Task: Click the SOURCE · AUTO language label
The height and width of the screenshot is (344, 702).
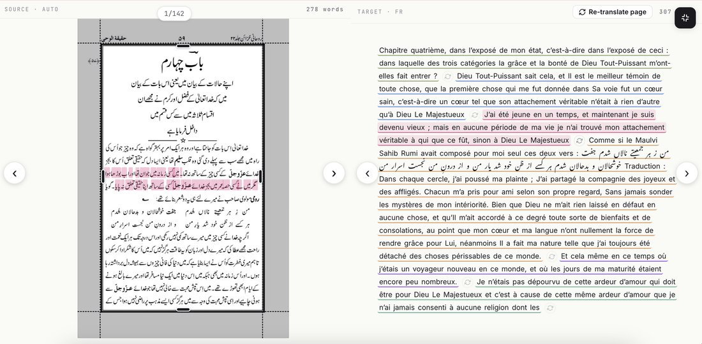Action: (31, 9)
